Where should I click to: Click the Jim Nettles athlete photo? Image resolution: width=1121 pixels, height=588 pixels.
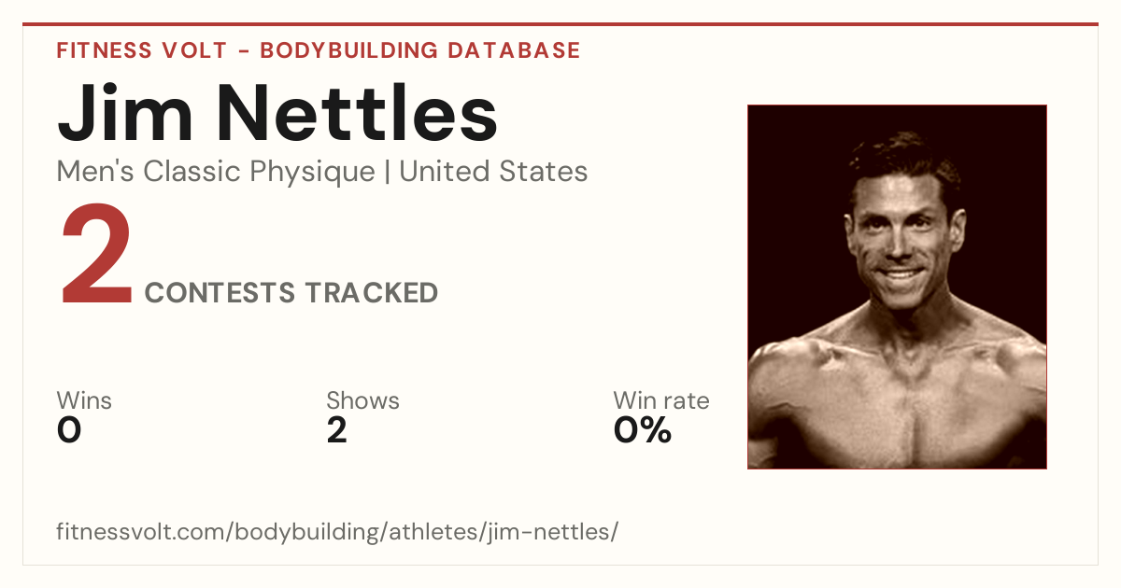[897, 287]
